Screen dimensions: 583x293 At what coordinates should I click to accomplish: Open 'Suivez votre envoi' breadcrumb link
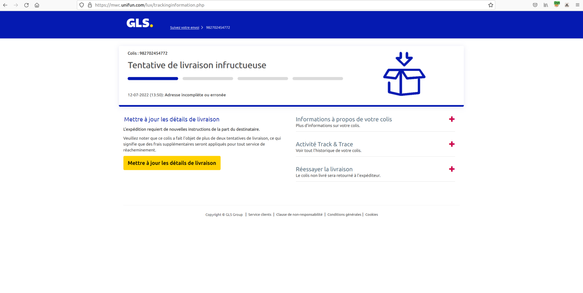(185, 28)
